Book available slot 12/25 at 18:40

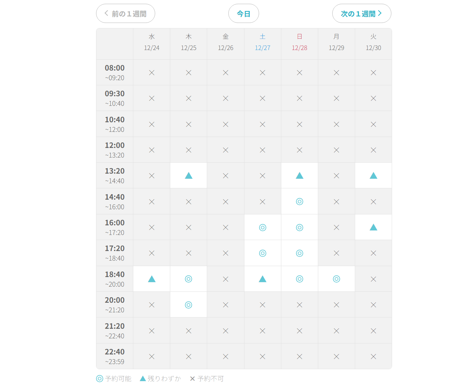tap(189, 279)
